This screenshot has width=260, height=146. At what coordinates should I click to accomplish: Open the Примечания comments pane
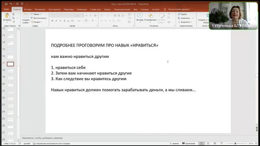tap(188, 144)
